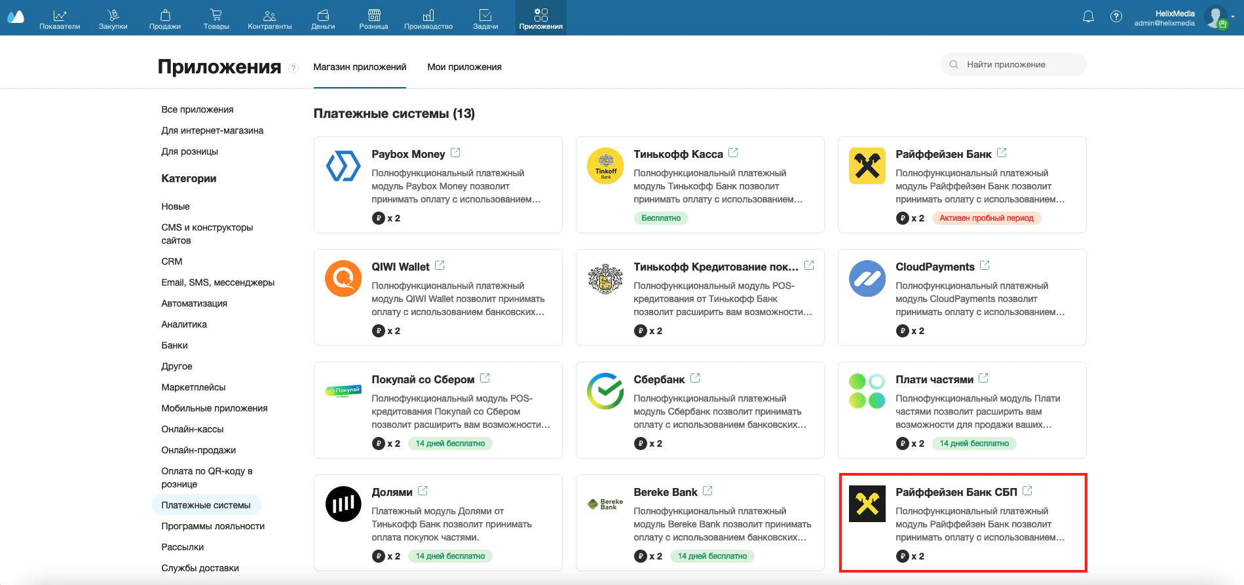Open external link icon next to CloudPayments
Image resolution: width=1244 pixels, height=585 pixels.
tap(985, 265)
